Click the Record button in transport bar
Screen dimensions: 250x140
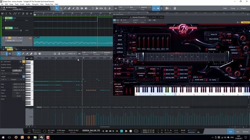pos(131,131)
